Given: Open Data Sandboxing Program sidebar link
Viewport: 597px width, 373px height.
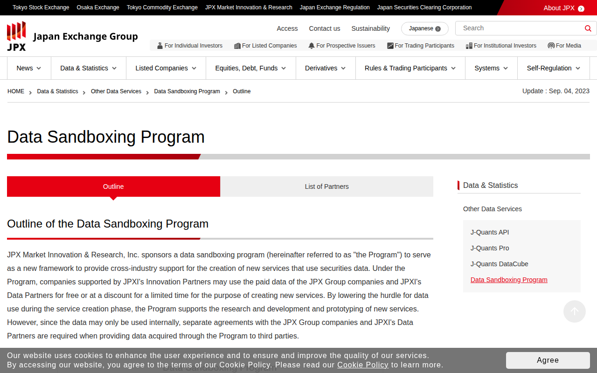Looking at the screenshot, I should (x=509, y=280).
